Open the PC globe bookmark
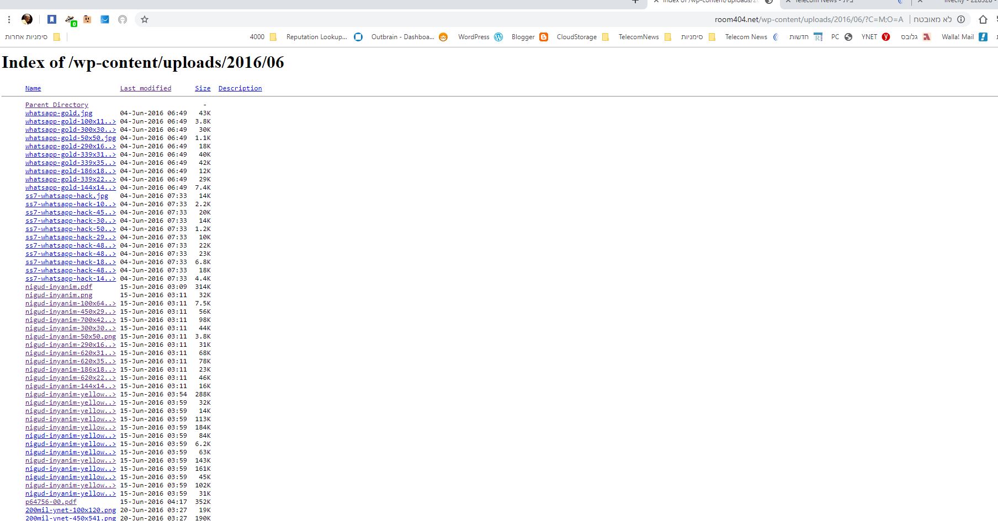Viewport: 998px width, 521px height. coord(842,37)
